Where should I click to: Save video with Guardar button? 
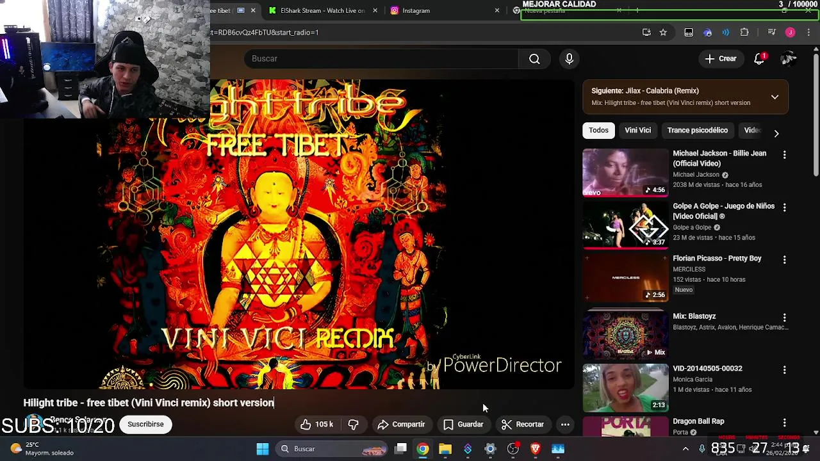click(x=463, y=425)
